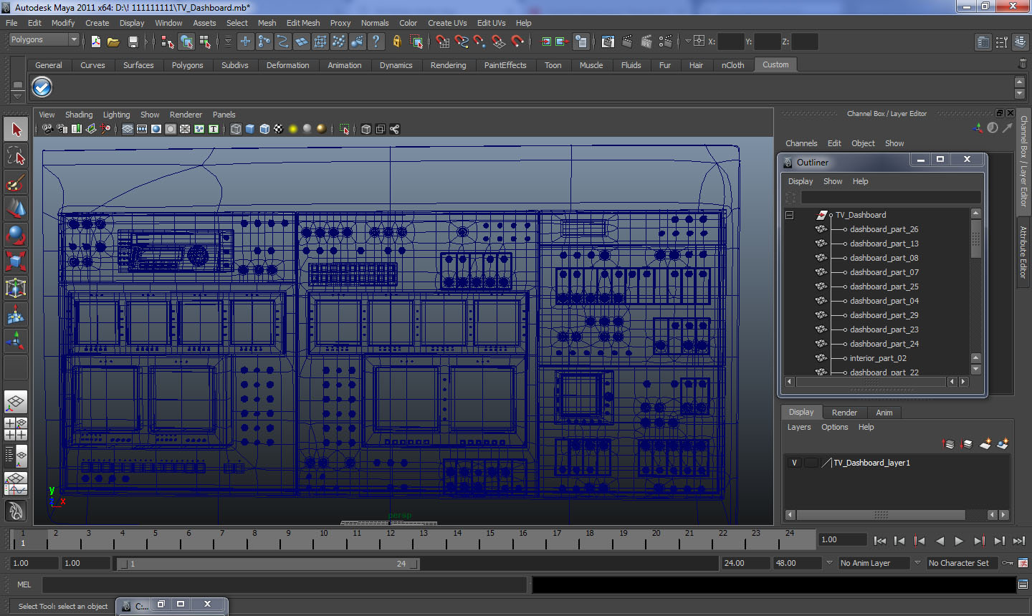The height and width of the screenshot is (616, 1032).
Task: Activate the Paint Selection tool
Action: tap(16, 183)
